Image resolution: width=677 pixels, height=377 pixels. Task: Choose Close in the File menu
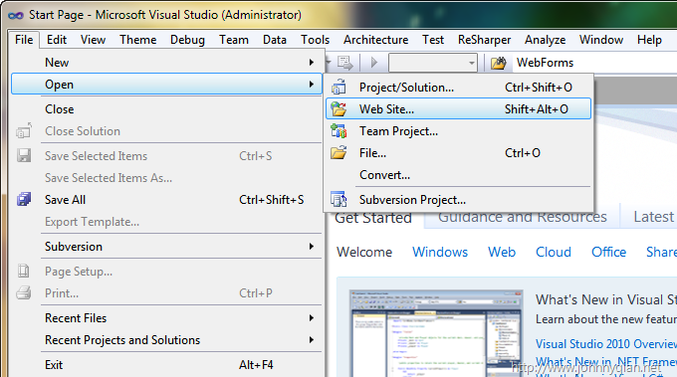click(x=166, y=109)
